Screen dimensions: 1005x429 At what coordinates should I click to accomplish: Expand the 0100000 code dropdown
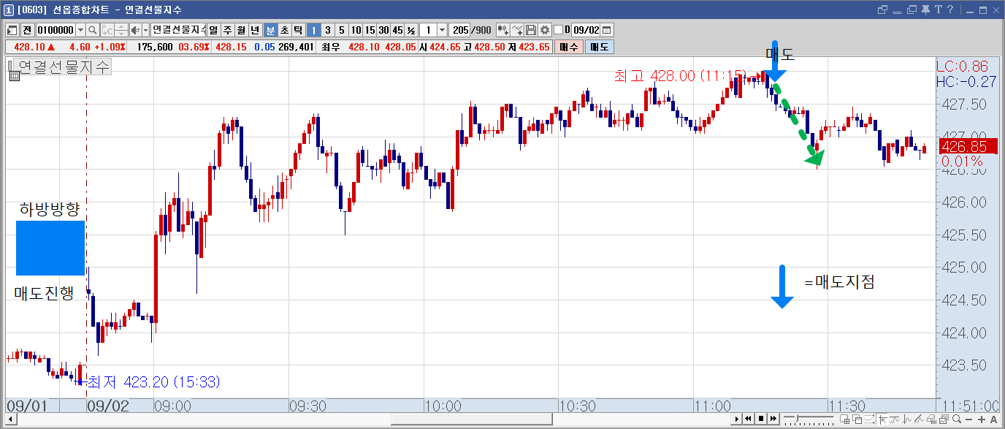point(80,30)
